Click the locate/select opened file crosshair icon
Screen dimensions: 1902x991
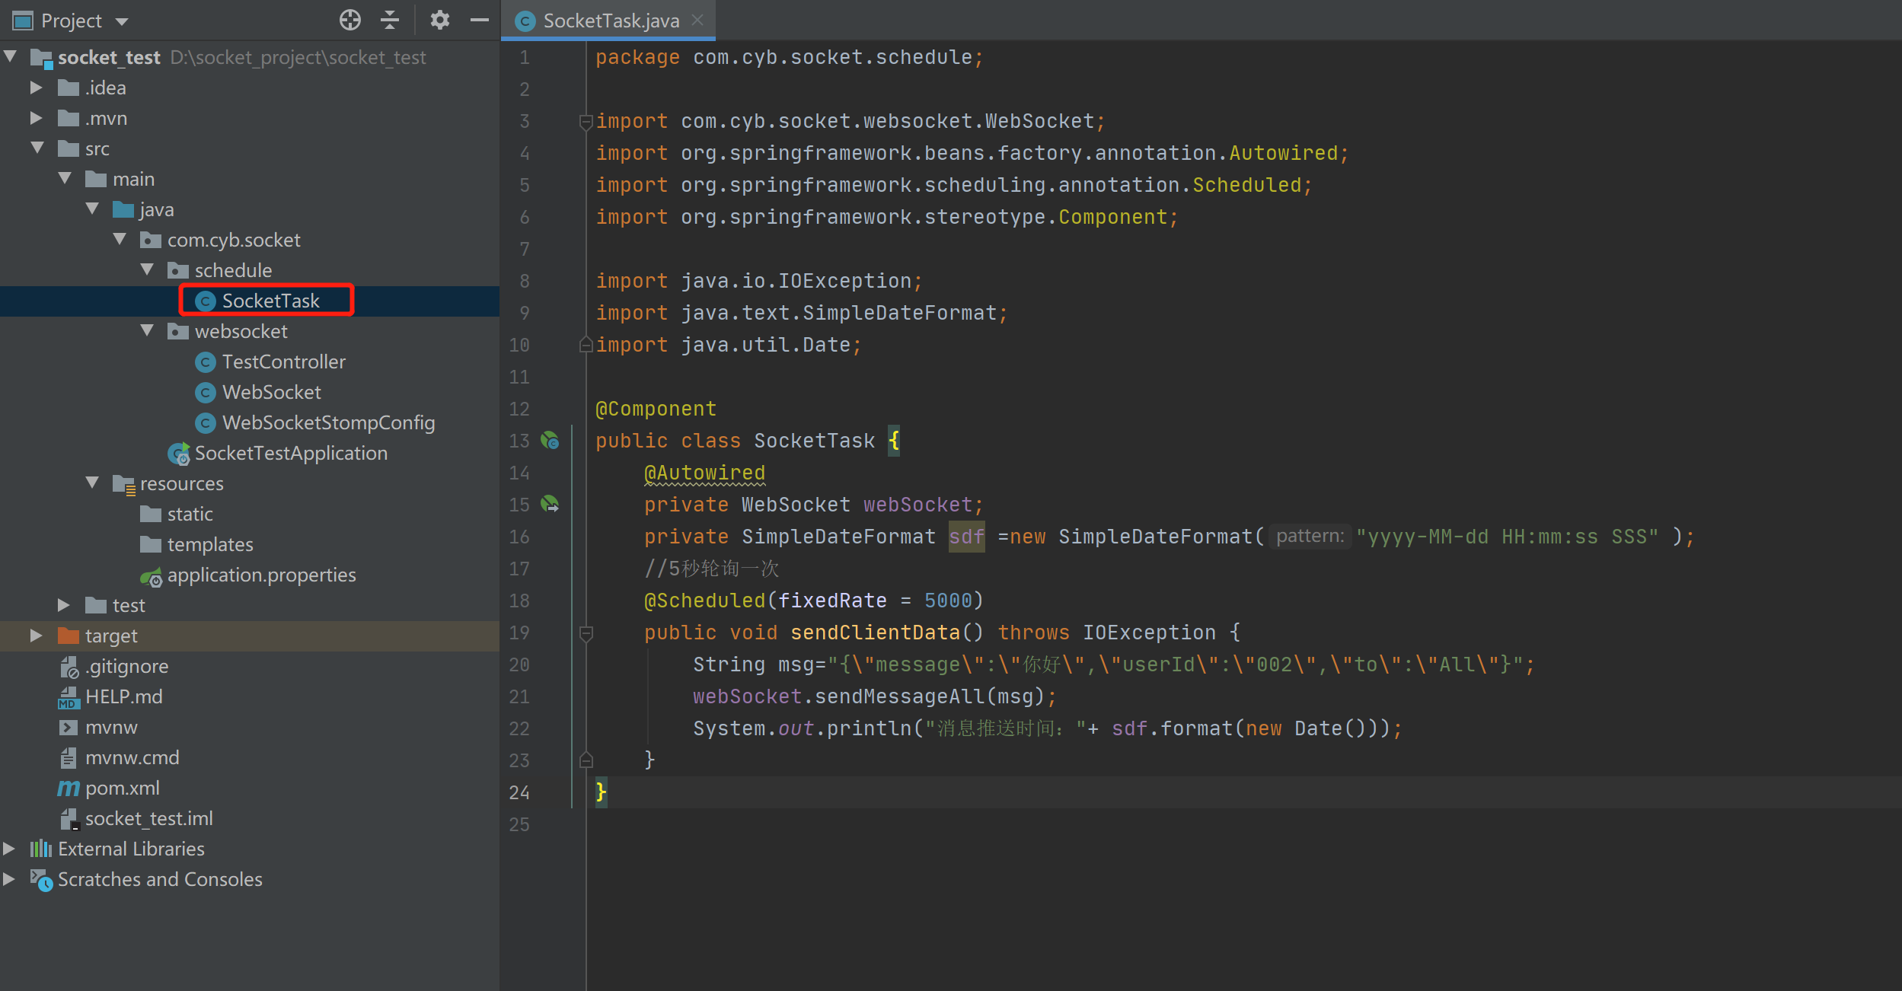349,20
